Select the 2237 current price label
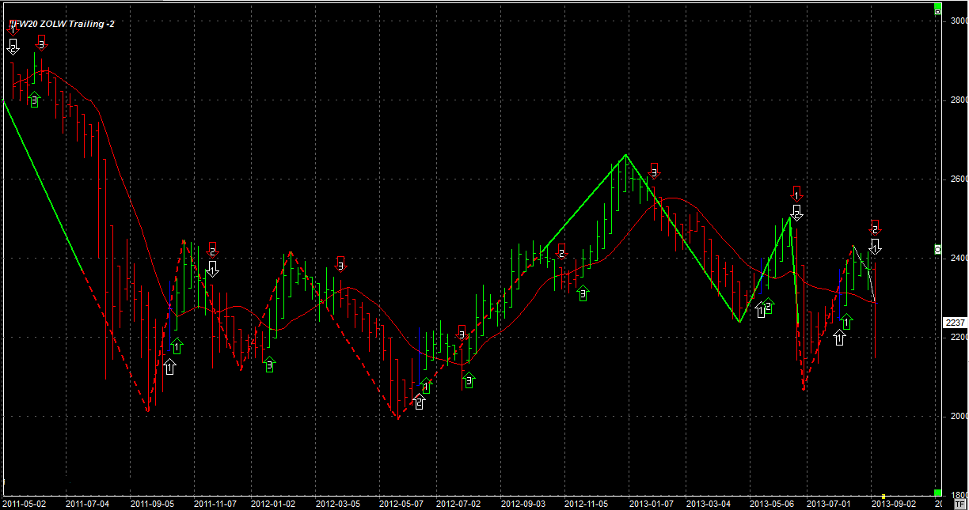This screenshot has width=969, height=510. [953, 323]
